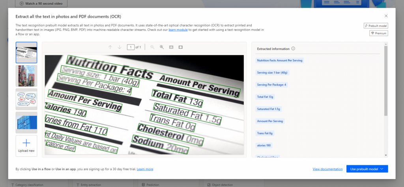Select 'alories 190' extracted tag

(264, 145)
